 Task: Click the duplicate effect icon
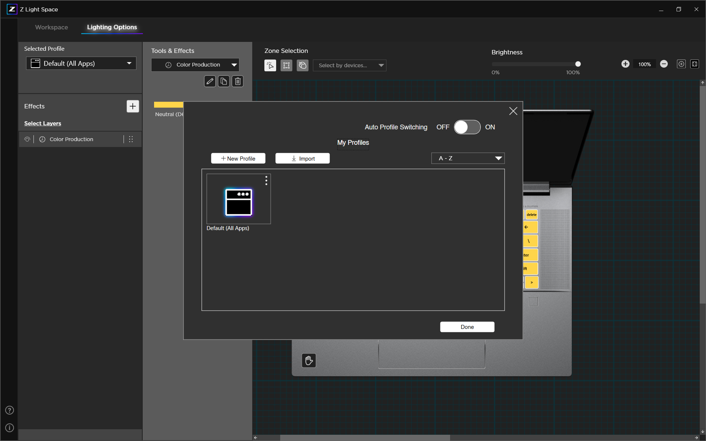(224, 81)
